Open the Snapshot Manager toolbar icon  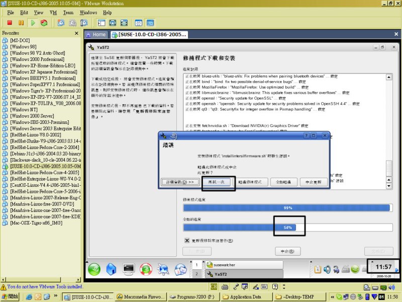(x=84, y=23)
